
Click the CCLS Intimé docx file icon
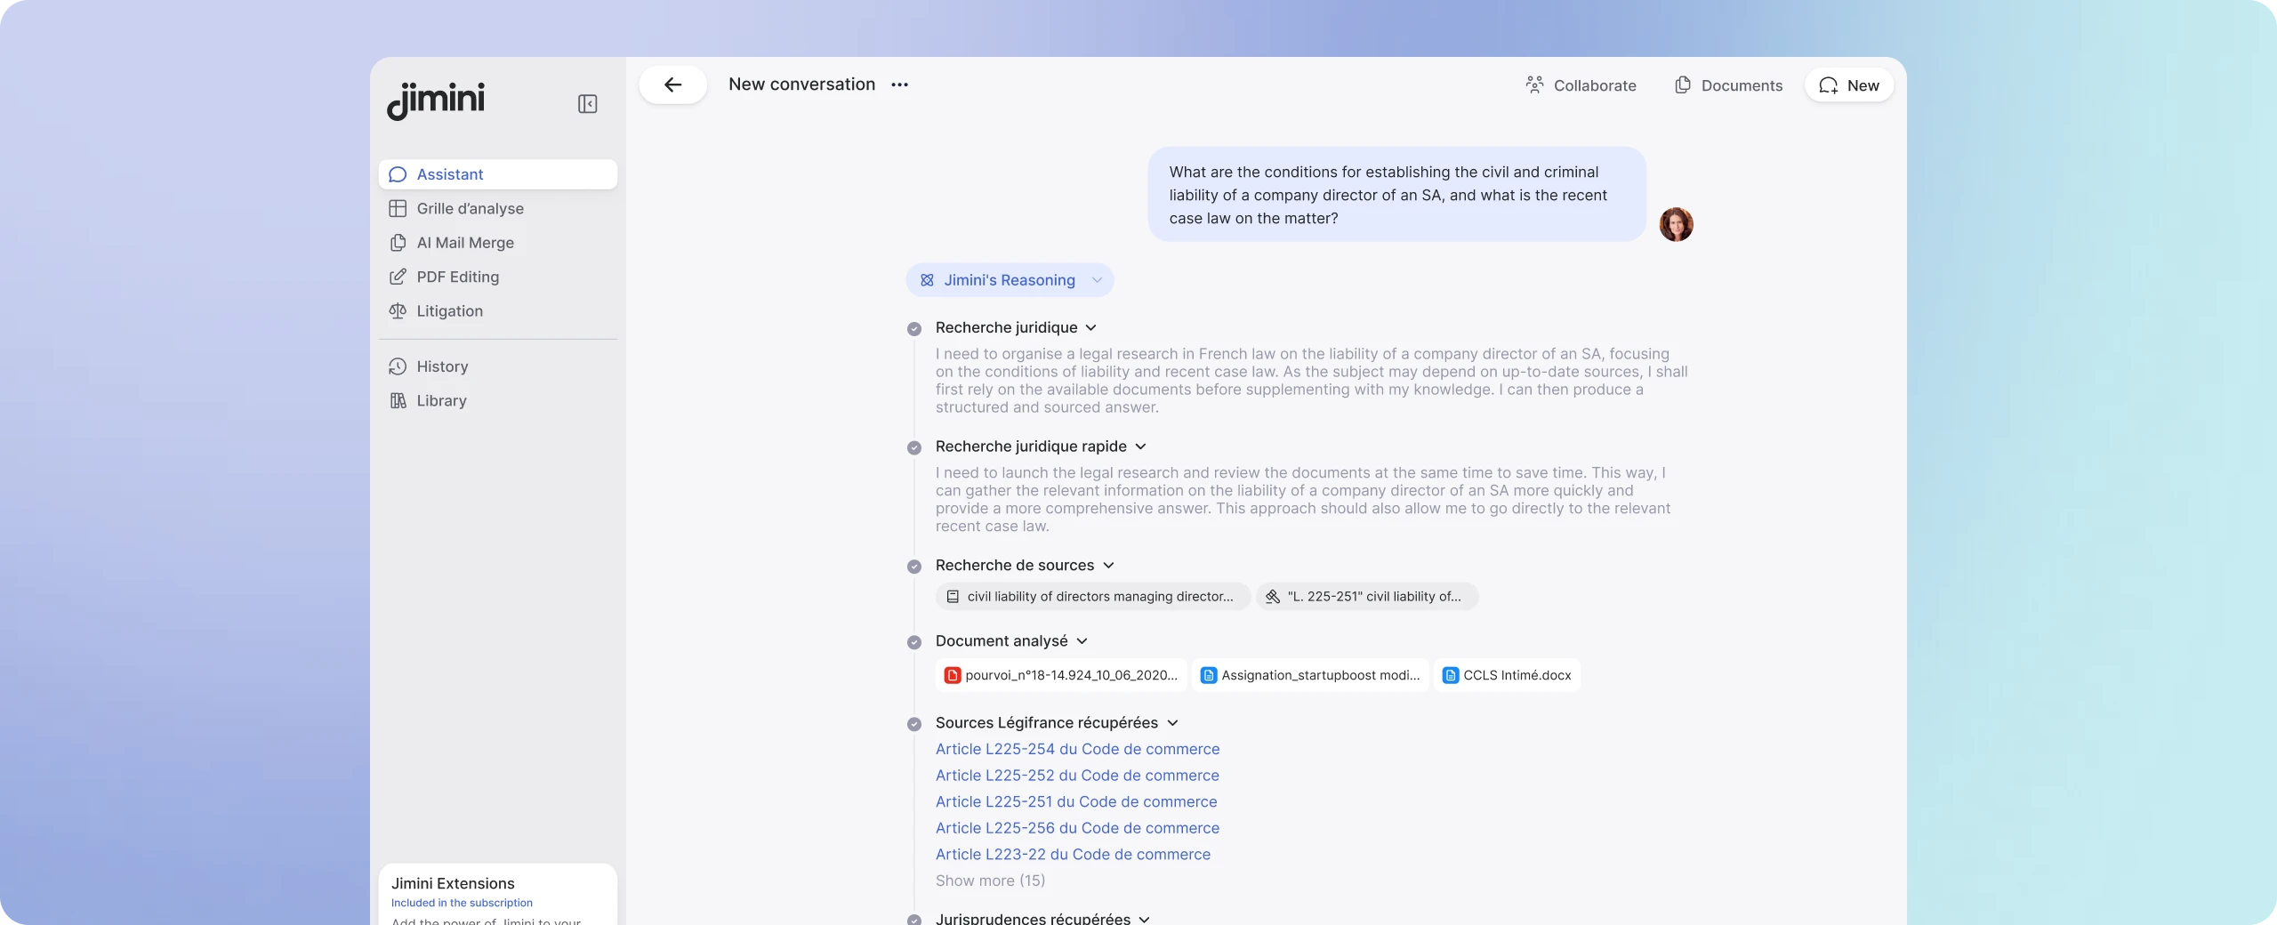(x=1451, y=675)
